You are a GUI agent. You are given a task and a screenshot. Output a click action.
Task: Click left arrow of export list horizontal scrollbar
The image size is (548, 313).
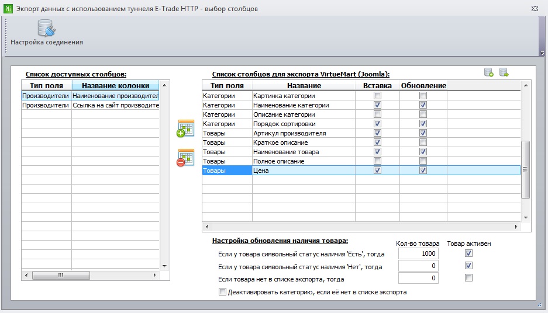point(207,227)
